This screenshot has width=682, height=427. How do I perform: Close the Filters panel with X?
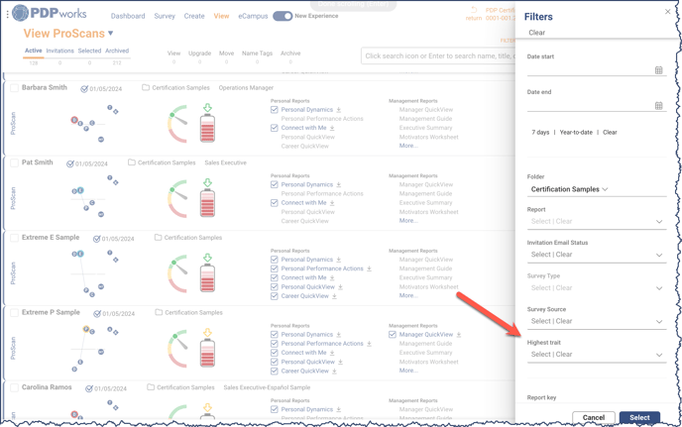click(668, 12)
